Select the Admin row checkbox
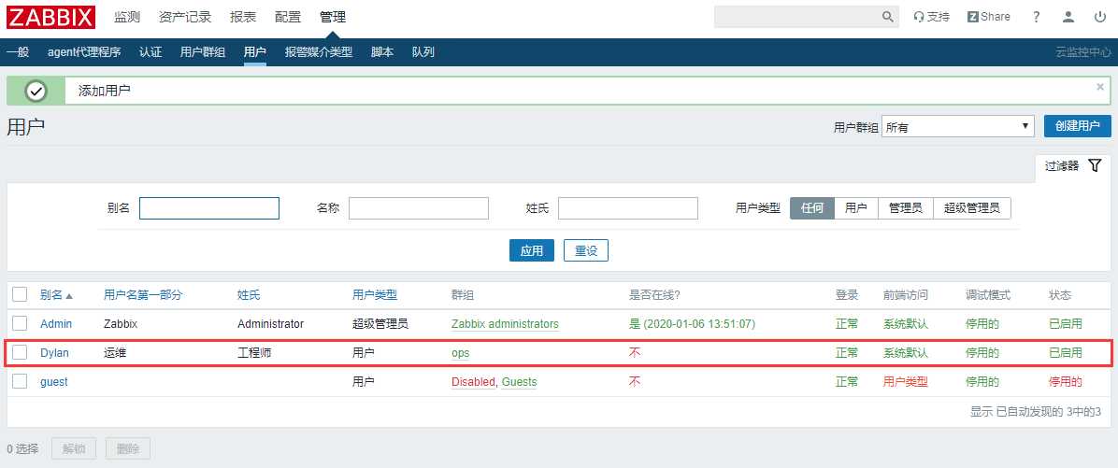This screenshot has height=468, width=1118. point(20,323)
